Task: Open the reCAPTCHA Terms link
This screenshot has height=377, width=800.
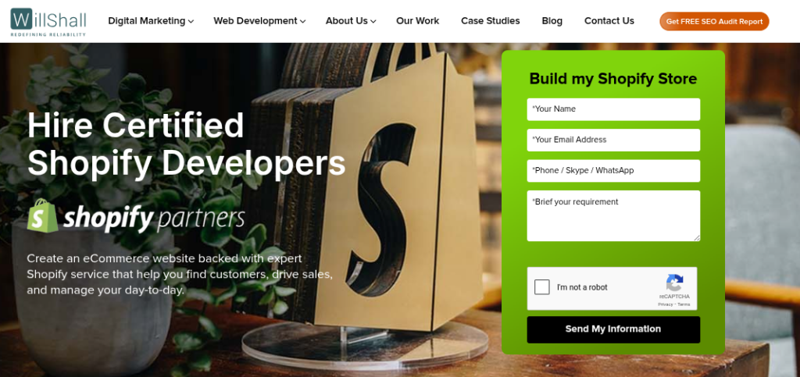Action: point(684,304)
